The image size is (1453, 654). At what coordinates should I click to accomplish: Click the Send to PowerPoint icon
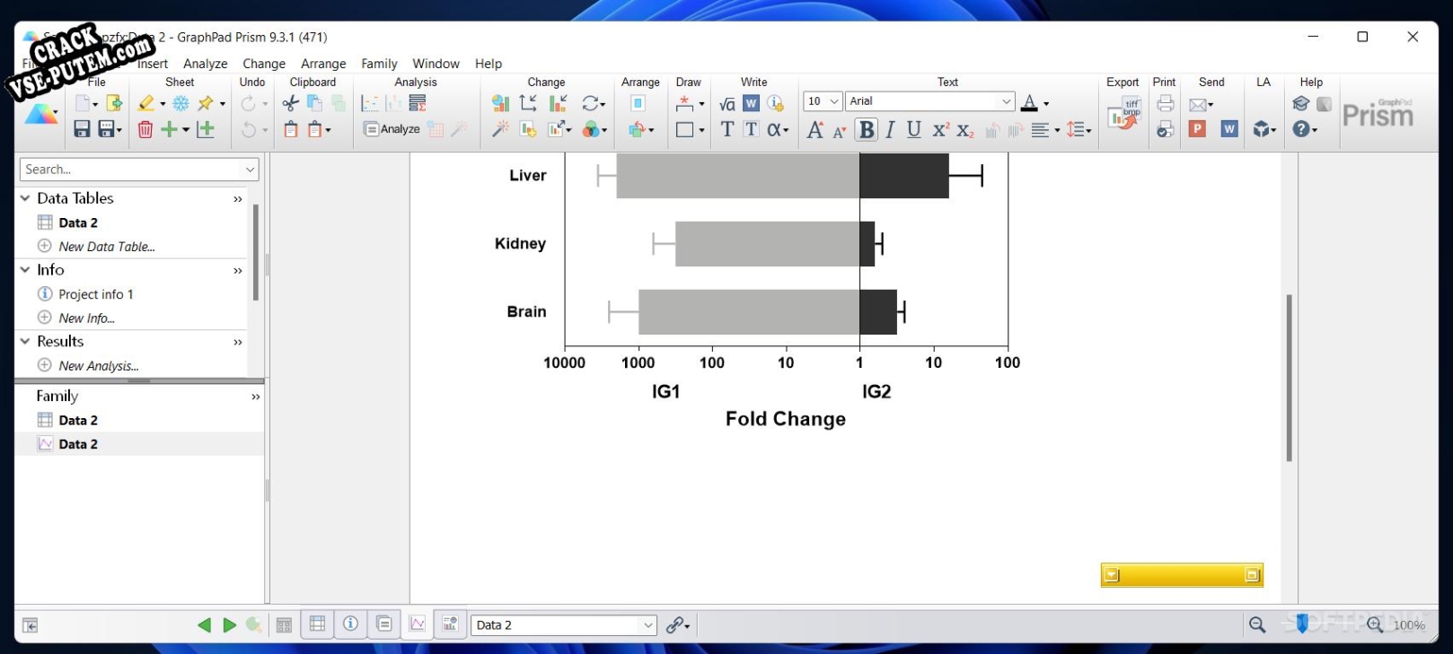point(1197,129)
